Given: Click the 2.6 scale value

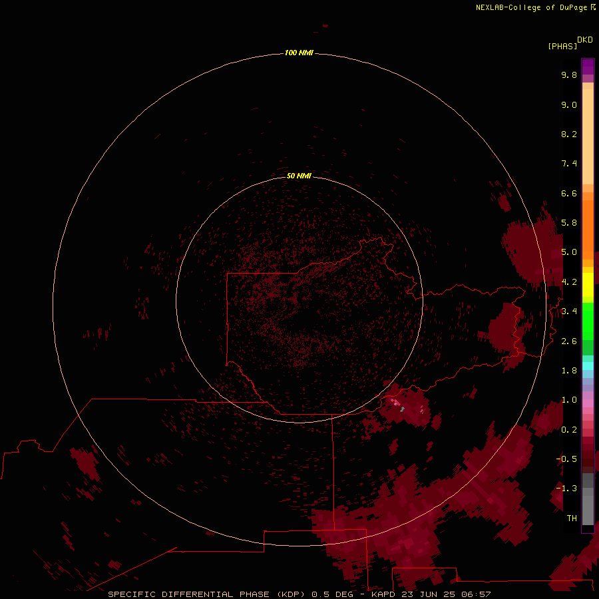Looking at the screenshot, I should click(569, 341).
